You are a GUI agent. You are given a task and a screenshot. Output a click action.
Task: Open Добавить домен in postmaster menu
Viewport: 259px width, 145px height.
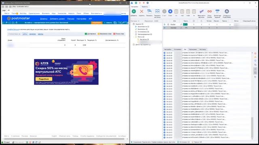tap(57, 19)
